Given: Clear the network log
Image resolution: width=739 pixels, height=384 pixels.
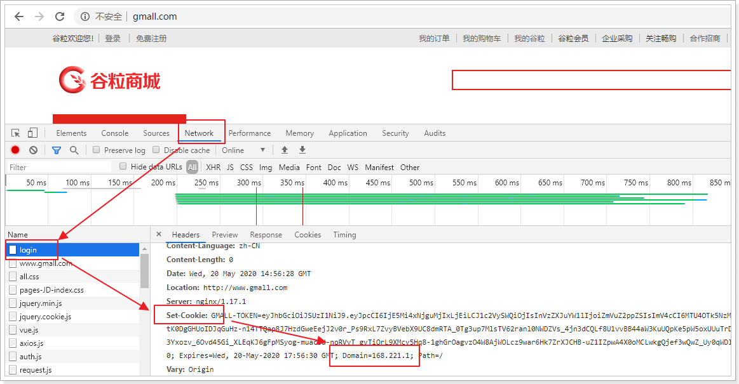Looking at the screenshot, I should [33, 150].
